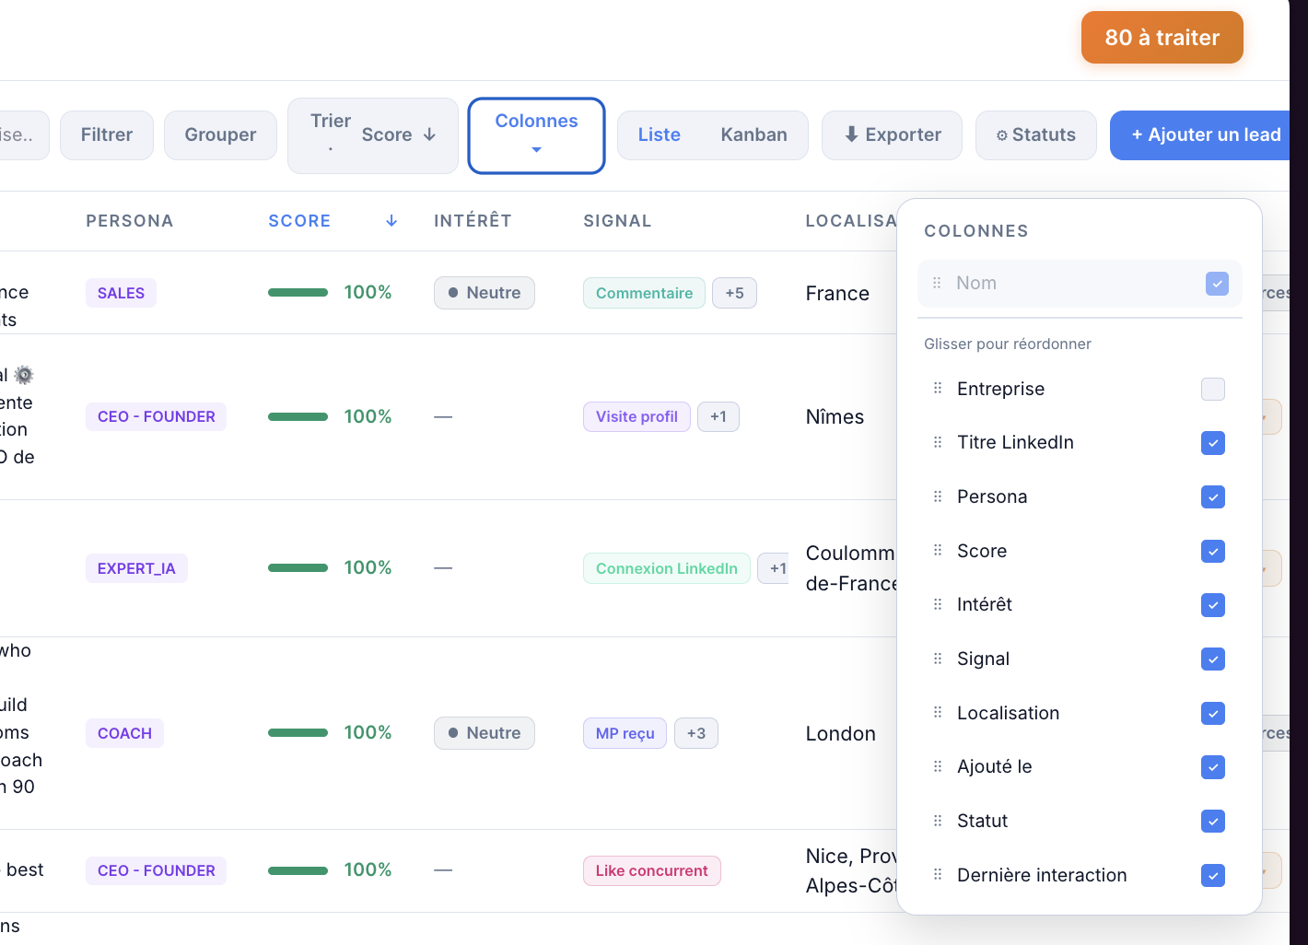Click the drag handle beside Signal option
This screenshot has width=1308, height=945.
[x=938, y=659]
